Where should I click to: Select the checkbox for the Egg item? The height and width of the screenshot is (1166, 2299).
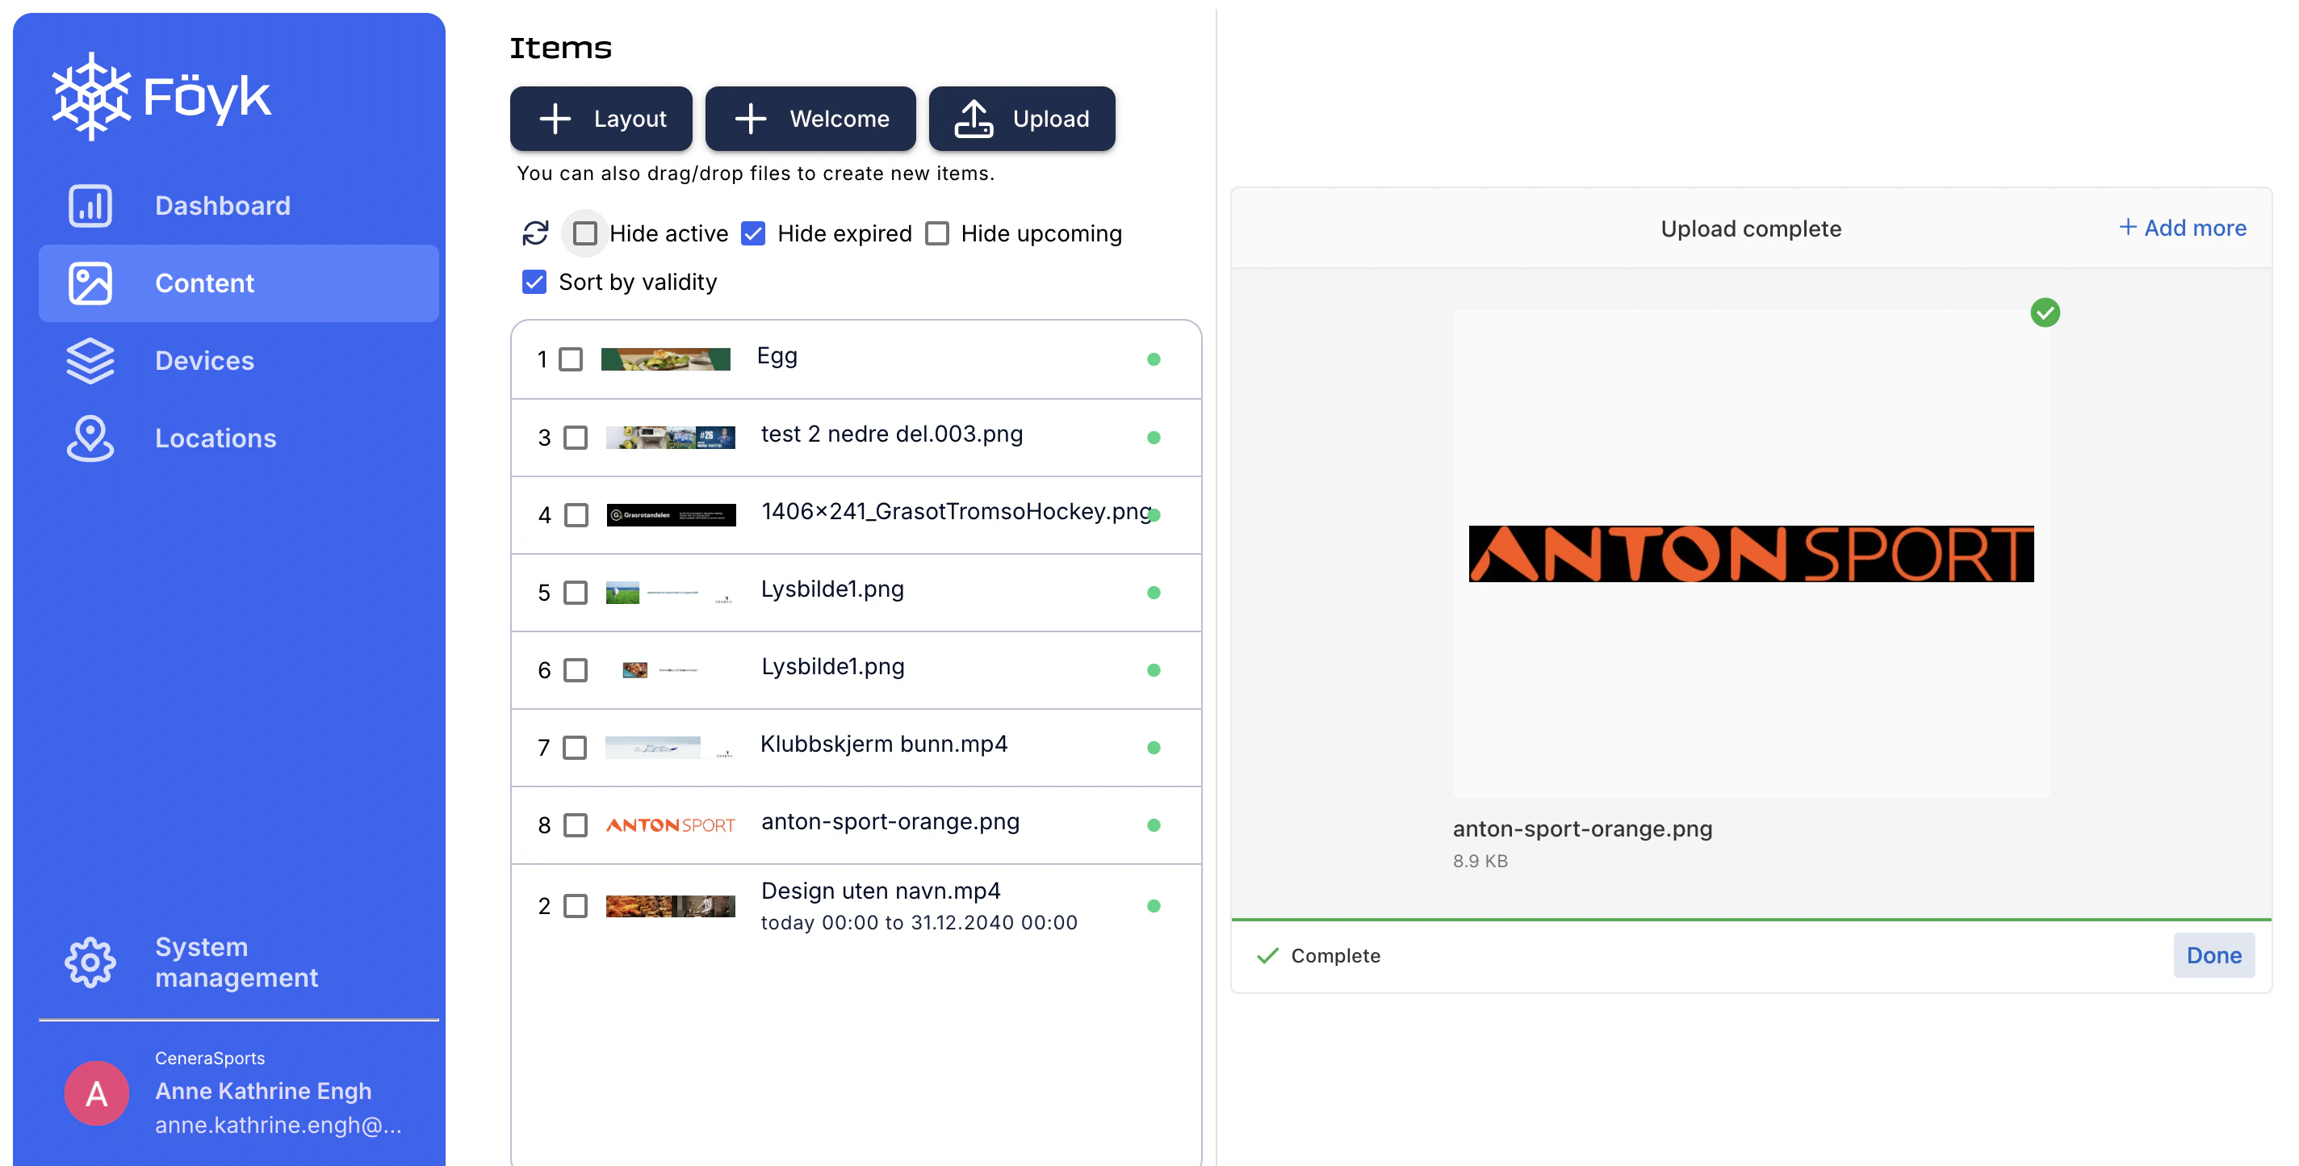pos(570,359)
